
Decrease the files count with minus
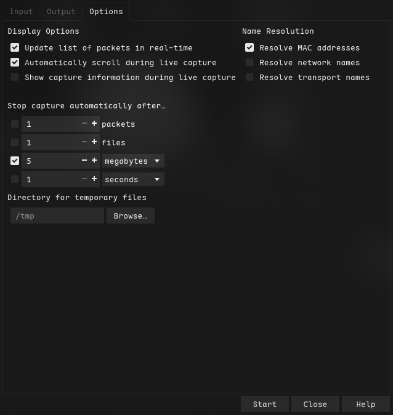tap(84, 142)
